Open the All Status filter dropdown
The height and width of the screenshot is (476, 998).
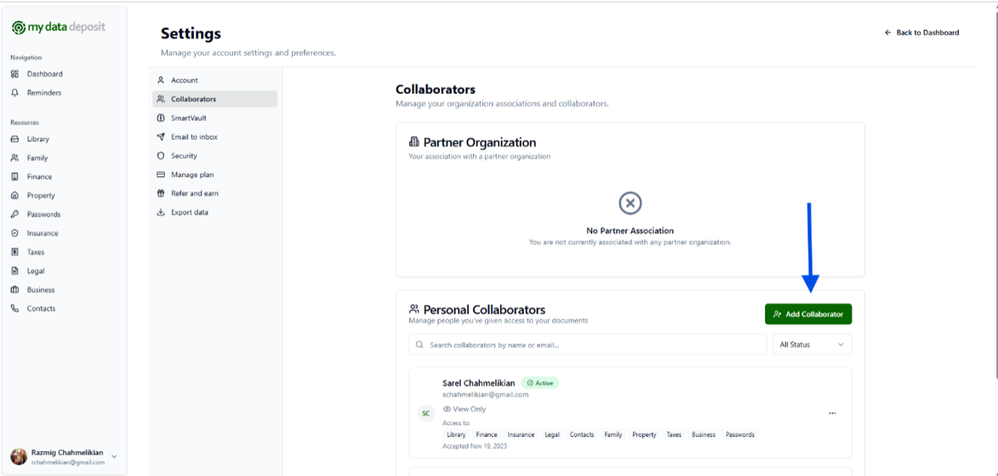coord(812,345)
